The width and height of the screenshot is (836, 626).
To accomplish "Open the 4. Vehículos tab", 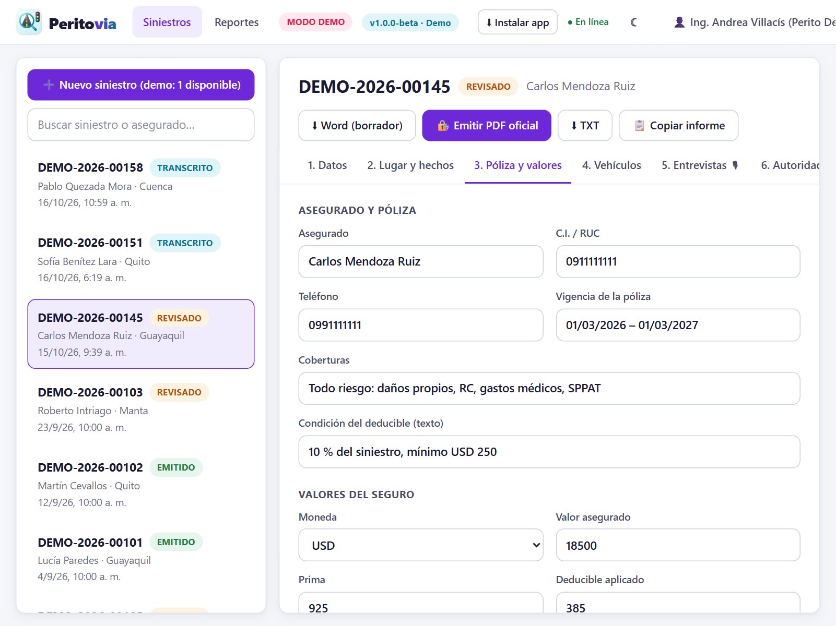I will point(611,165).
